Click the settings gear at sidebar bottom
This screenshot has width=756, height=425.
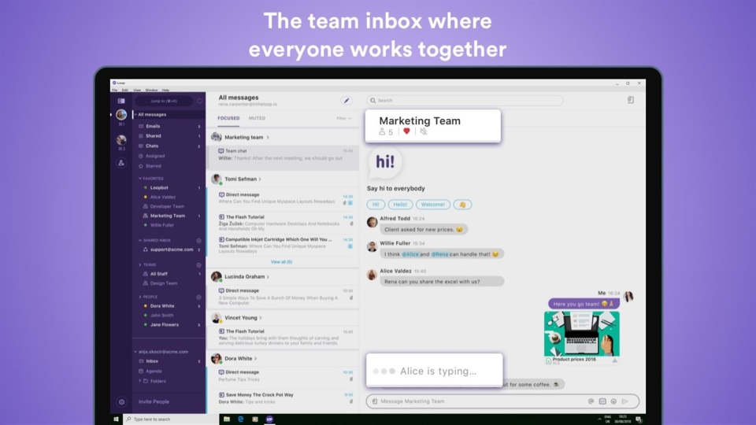(x=121, y=402)
